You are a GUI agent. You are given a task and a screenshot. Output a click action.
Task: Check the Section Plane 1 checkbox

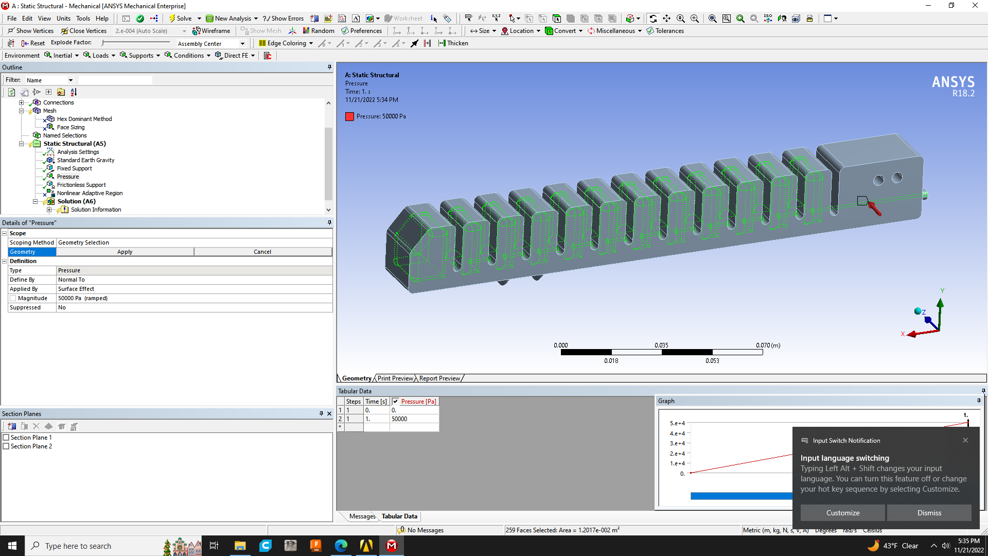pyautogui.click(x=6, y=438)
